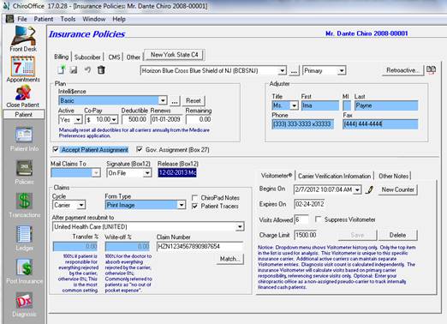Select the Visitometer tab
The width and height of the screenshot is (447, 324).
pos(277,176)
